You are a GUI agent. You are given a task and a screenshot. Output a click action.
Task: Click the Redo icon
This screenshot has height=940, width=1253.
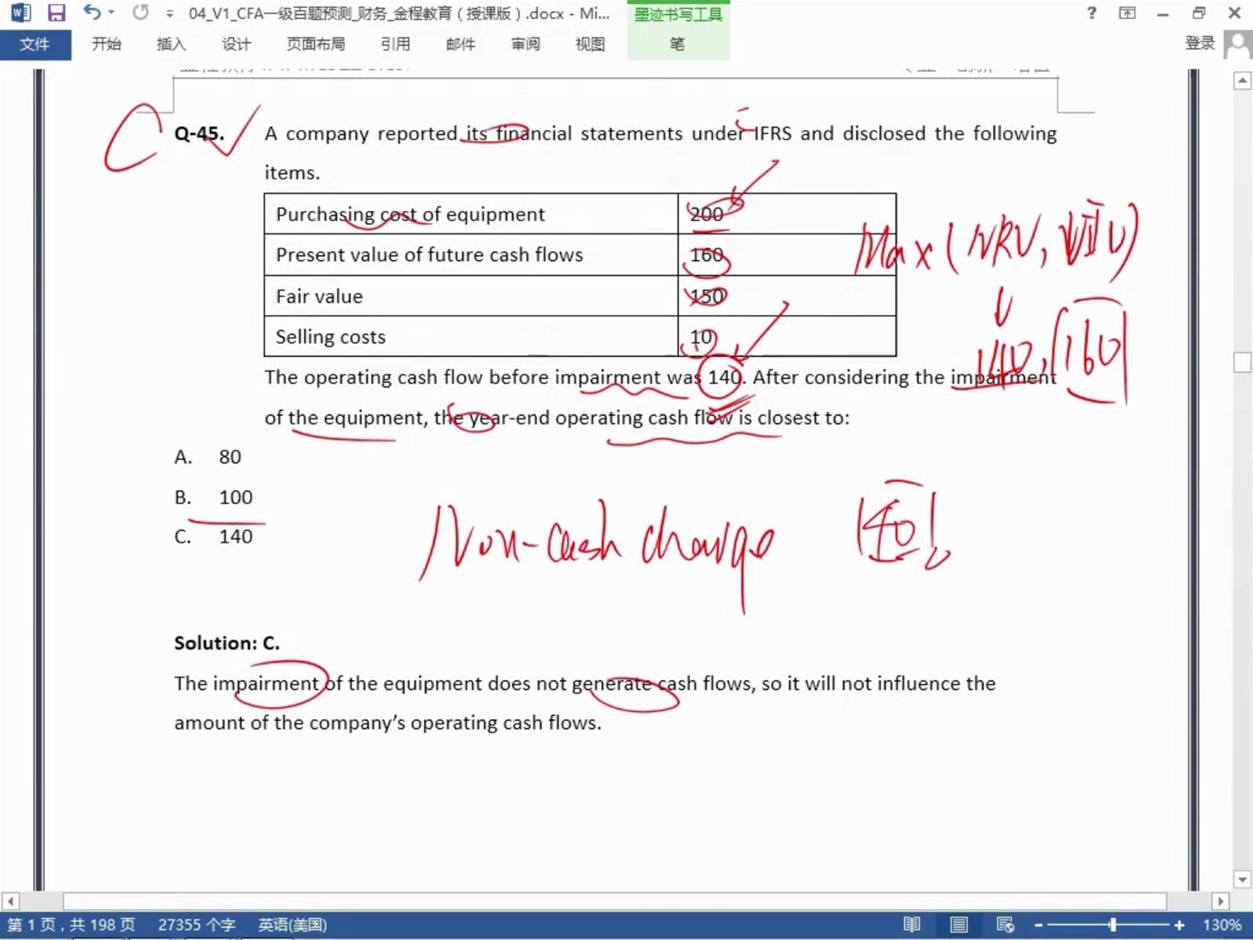coord(141,13)
